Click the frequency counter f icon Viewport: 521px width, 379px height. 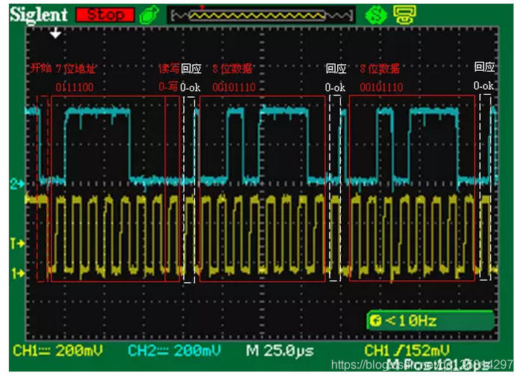[374, 322]
